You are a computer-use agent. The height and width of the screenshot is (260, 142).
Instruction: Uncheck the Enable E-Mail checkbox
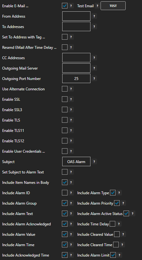click(65, 6)
